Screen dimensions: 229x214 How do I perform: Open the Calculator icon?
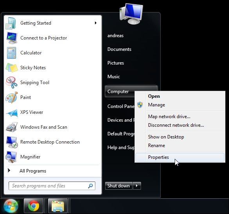coord(11,53)
